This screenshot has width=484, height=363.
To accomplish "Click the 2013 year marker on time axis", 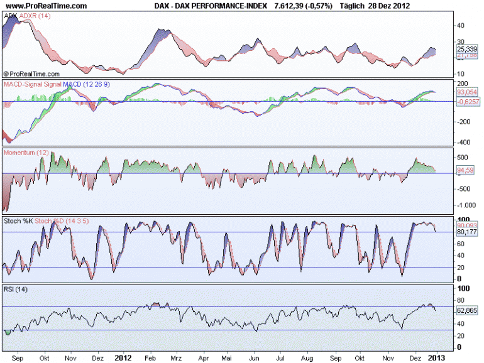I will (x=436, y=358).
